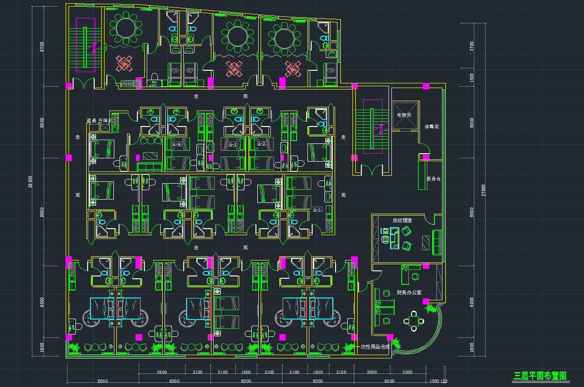Click the 3780 dimension text
The height and width of the screenshot is (387, 584).
click(x=472, y=46)
